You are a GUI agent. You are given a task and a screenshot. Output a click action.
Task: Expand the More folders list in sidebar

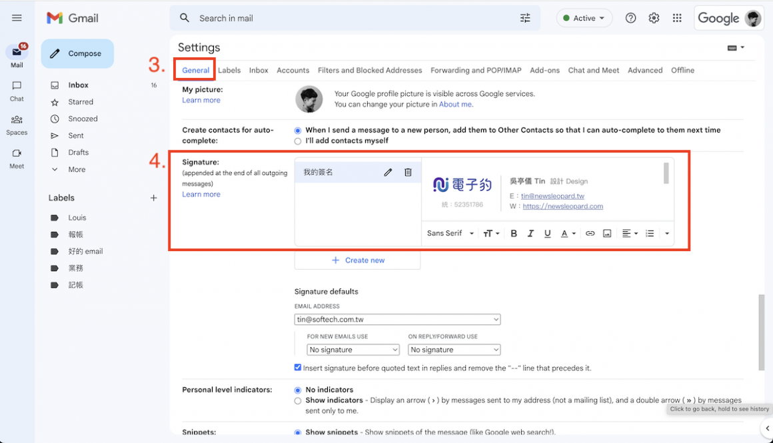pos(76,169)
